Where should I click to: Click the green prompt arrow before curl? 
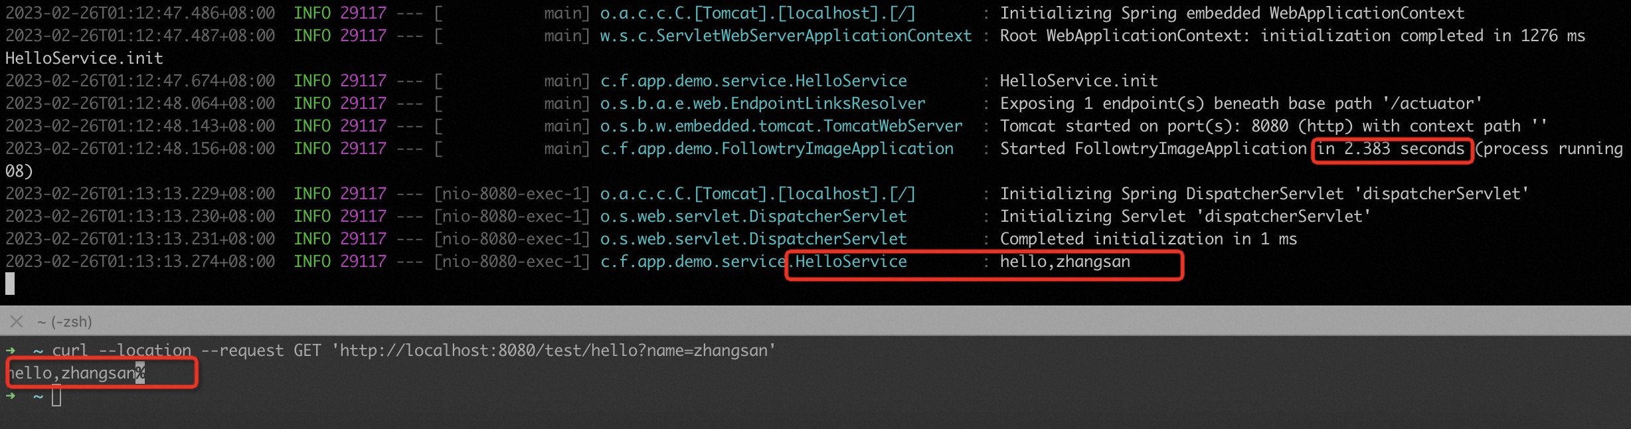(11, 351)
